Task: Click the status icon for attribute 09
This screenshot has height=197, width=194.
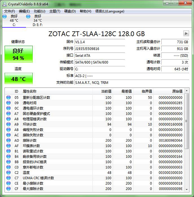Action: tap(8, 103)
